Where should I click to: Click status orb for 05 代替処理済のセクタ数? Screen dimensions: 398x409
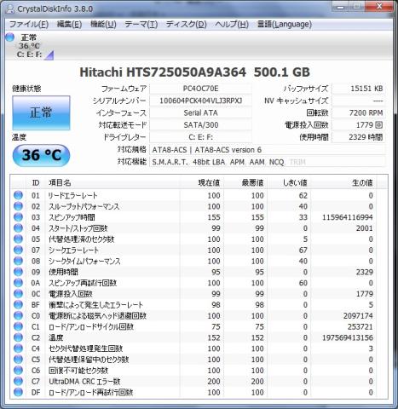pos(18,239)
